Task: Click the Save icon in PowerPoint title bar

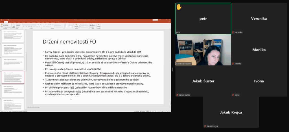Action: (1, 20)
